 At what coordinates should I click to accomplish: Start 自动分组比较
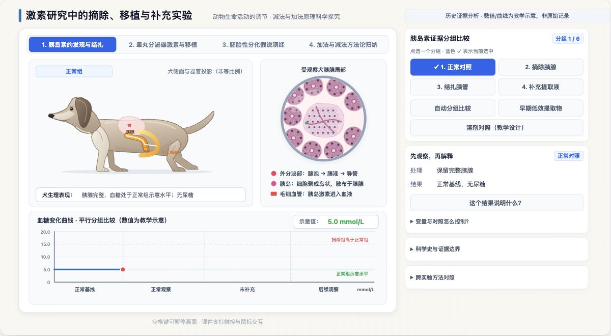pyautogui.click(x=453, y=108)
